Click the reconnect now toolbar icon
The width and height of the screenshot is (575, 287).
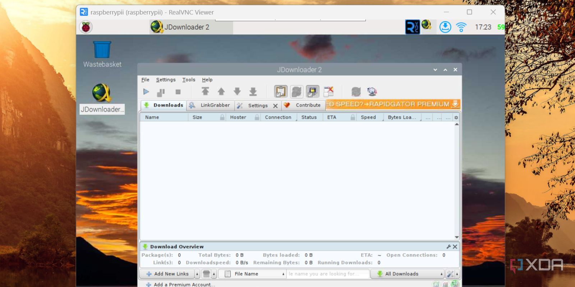pyautogui.click(x=356, y=91)
